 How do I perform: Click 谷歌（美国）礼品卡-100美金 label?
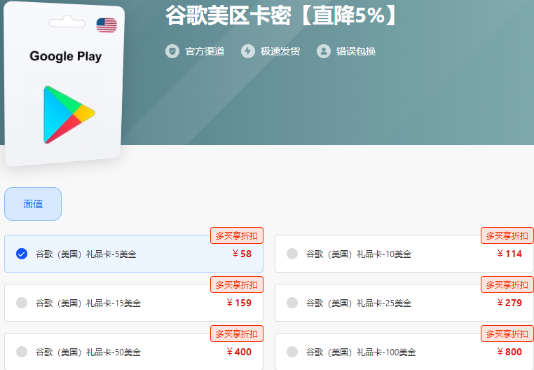click(x=361, y=352)
